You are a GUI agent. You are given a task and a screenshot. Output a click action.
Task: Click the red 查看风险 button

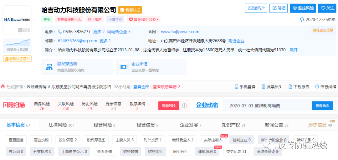pyautogui.click(x=169, y=106)
